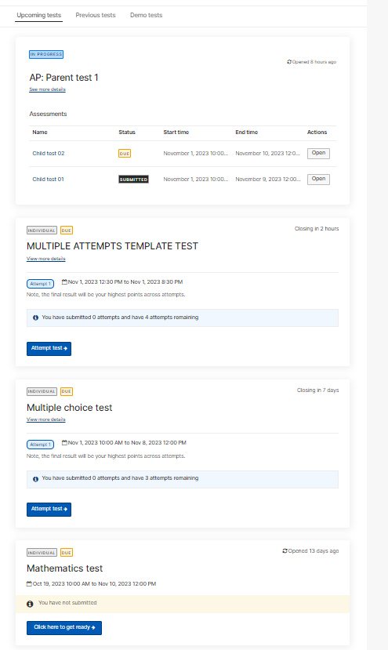
Task: Click the refresh icon beside Opened 8 hours ago
Action: [289, 62]
